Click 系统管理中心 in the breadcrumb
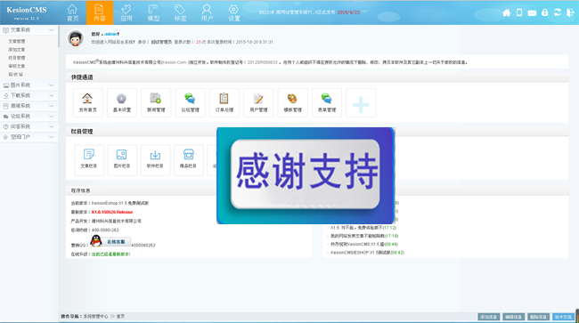 (95, 317)
